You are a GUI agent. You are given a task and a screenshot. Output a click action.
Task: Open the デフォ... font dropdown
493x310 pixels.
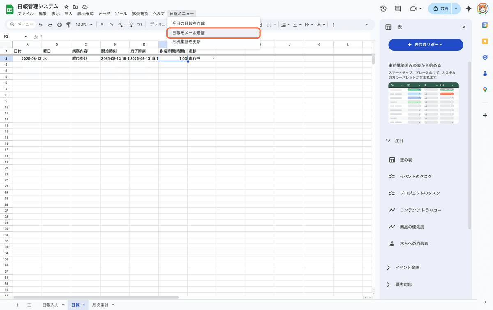[158, 25]
